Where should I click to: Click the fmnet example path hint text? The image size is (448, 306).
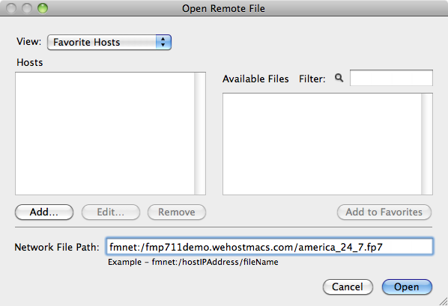(x=193, y=262)
